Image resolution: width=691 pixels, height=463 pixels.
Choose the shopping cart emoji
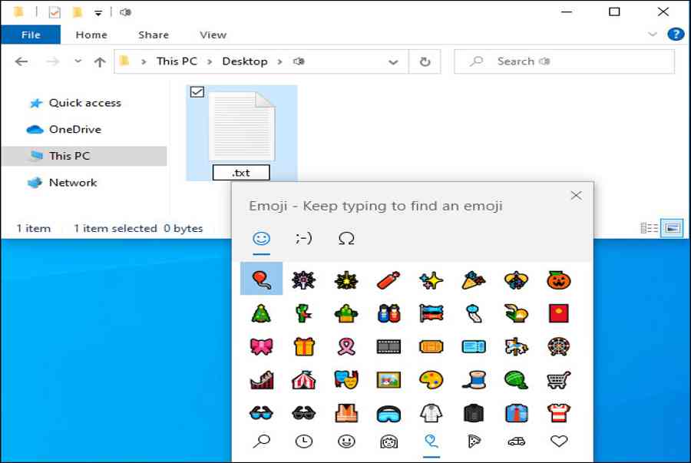coord(559,380)
